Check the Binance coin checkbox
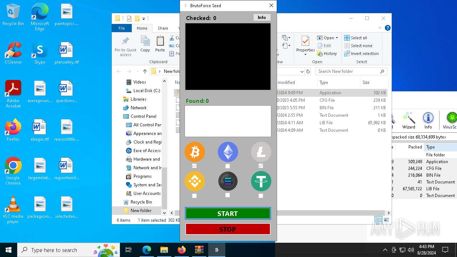Viewport: 457px width, 257px height. [194, 196]
